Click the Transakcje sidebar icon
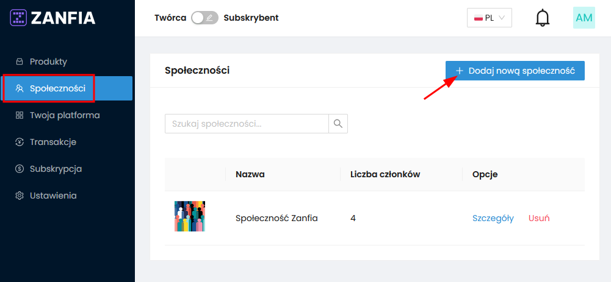The width and height of the screenshot is (611, 282). click(x=20, y=142)
